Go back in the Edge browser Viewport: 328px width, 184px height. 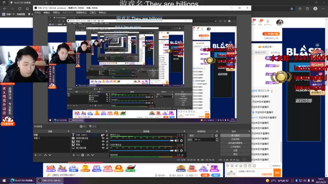[5, 9]
